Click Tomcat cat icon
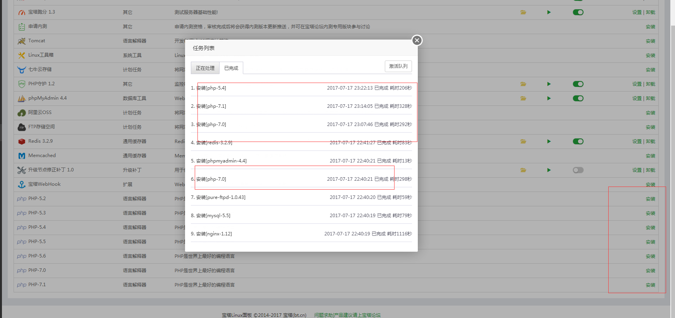Image resolution: width=675 pixels, height=318 pixels. pyautogui.click(x=22, y=41)
